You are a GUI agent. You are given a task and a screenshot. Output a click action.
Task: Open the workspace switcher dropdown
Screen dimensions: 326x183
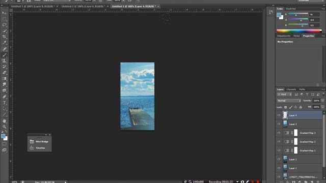coord(310,1)
